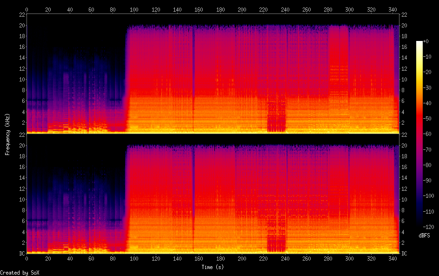Click the 340 tick on the top time axis
439x276 pixels.
coord(392,9)
